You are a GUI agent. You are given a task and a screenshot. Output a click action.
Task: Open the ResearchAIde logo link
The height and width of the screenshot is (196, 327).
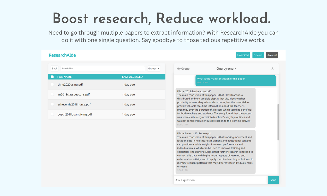[62, 55]
